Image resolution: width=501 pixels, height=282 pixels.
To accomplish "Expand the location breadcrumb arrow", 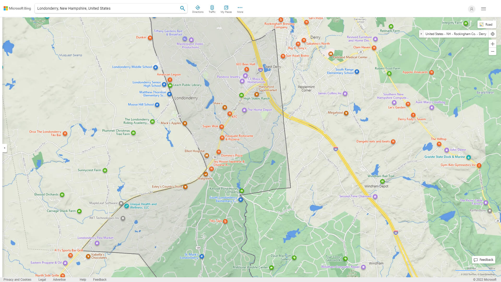I will (421, 34).
